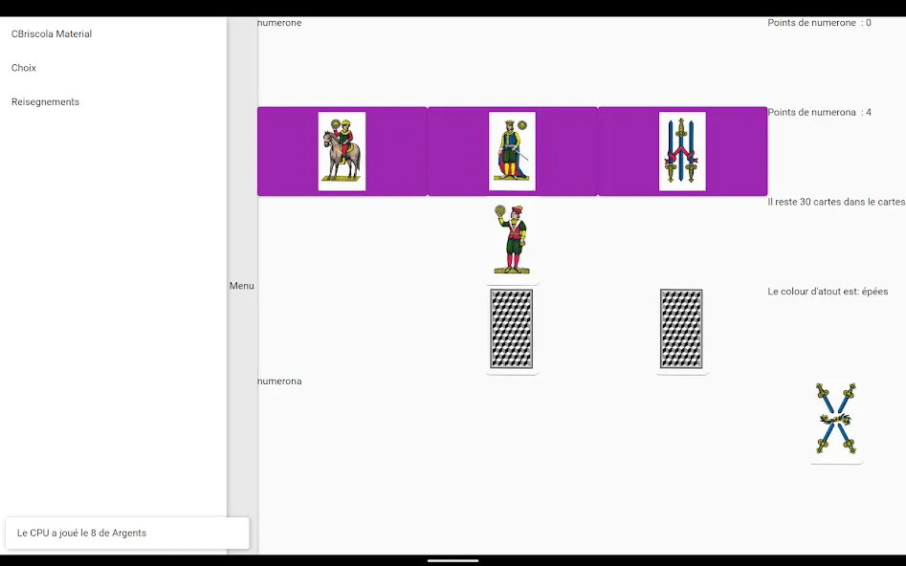This screenshot has height=566, width=906.
Task: Click the Menu drawer handle
Action: (241, 285)
